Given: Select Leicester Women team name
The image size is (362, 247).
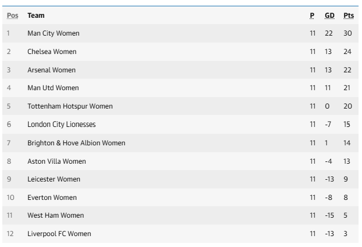Looking at the screenshot, I should (x=54, y=179).
